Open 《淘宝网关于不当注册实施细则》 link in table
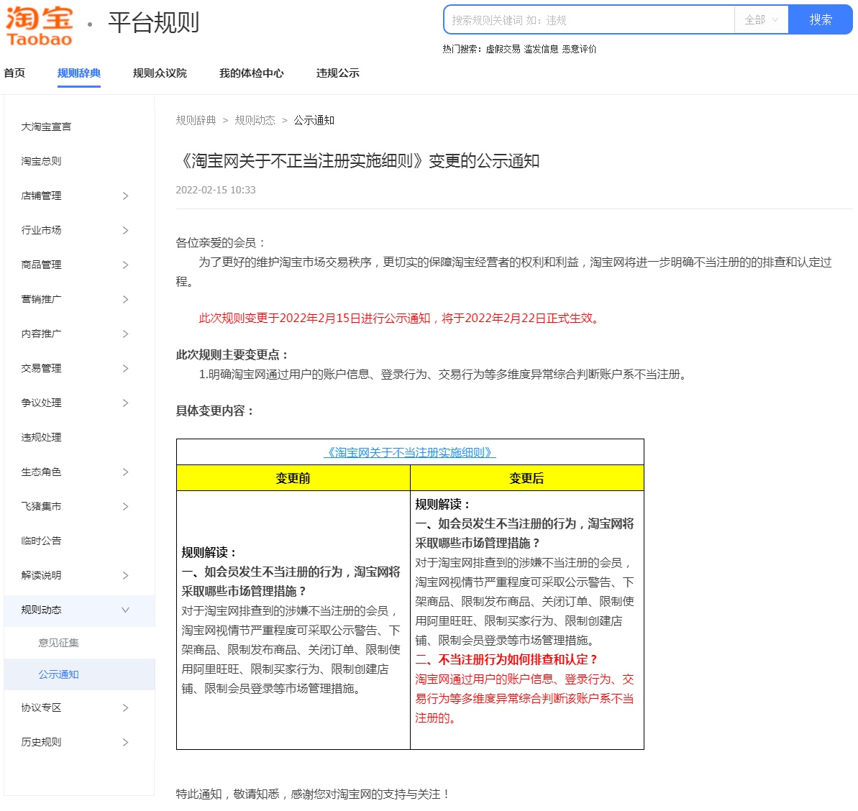Viewport: 858px width, 811px height. pos(410,452)
